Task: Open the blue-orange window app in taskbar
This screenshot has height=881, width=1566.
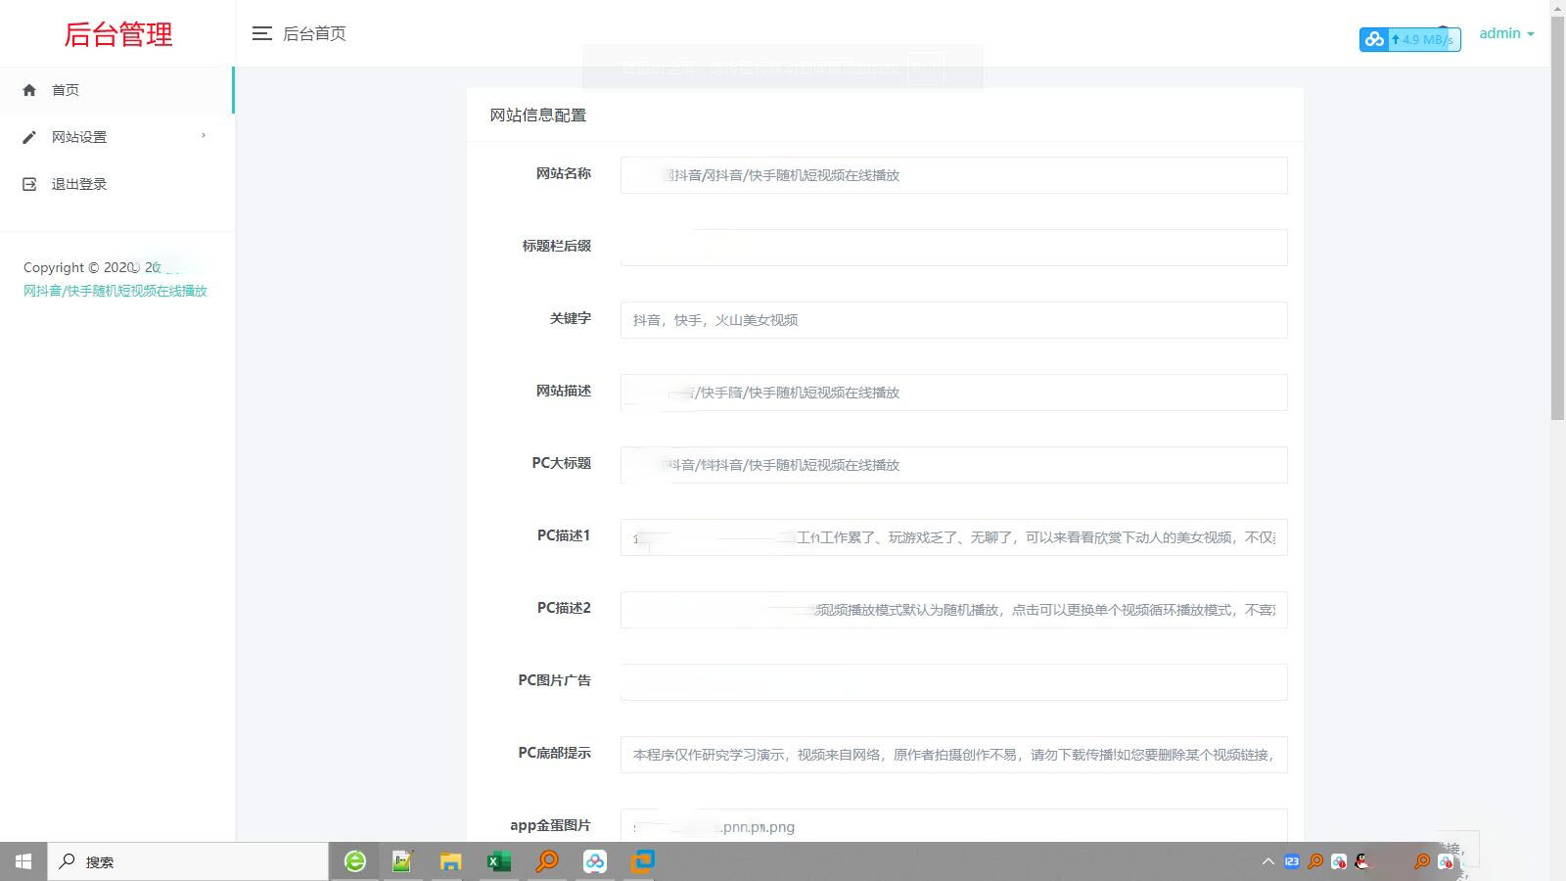Action: click(x=643, y=861)
